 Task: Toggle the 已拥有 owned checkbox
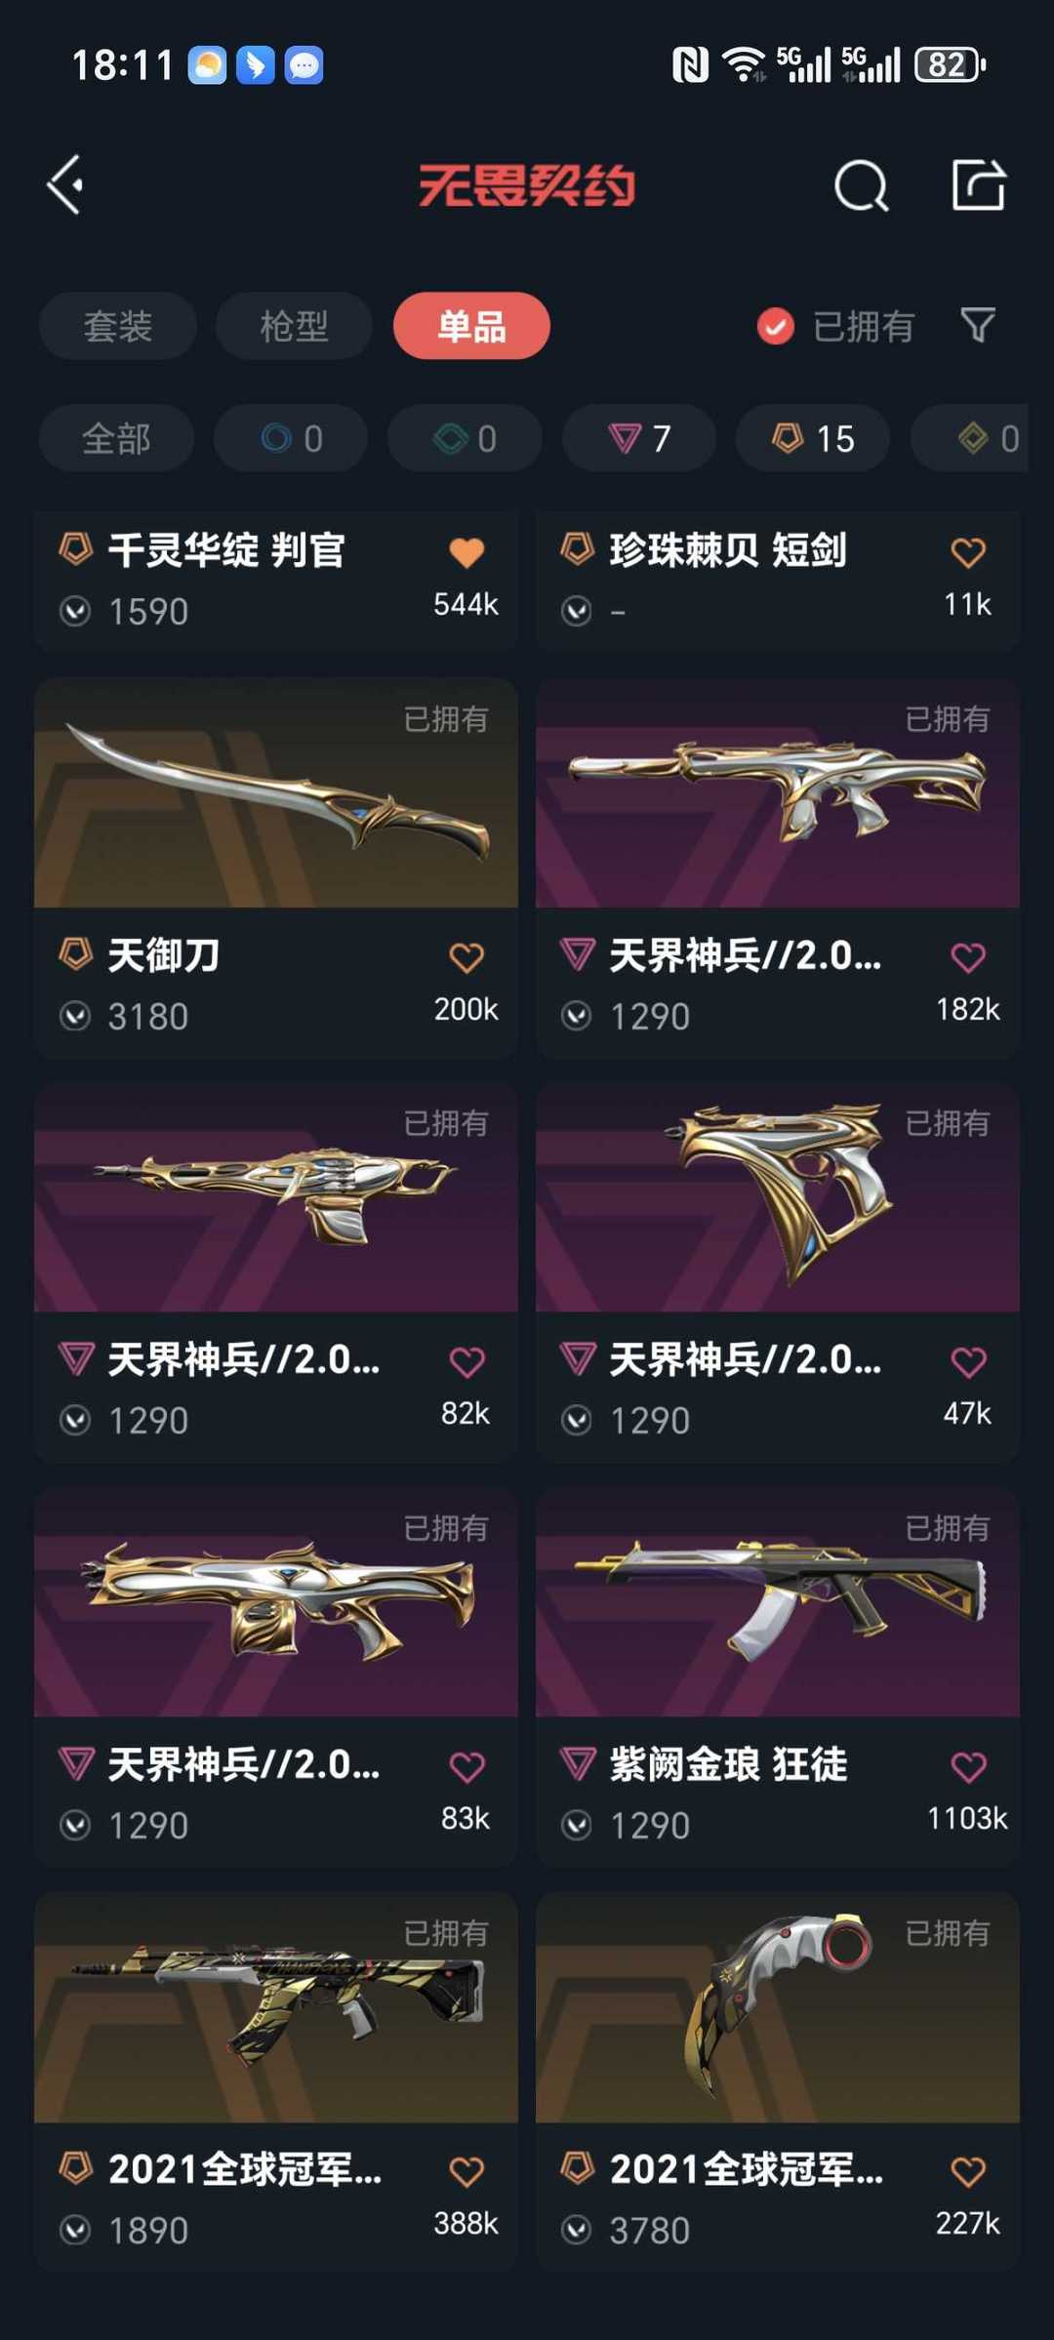click(776, 326)
